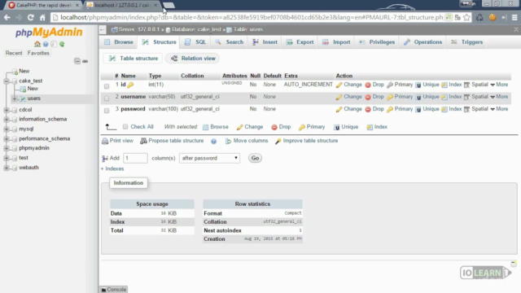The height and width of the screenshot is (293, 521).
Task: Click the red Drop icon for username row
Action: pyautogui.click(x=368, y=97)
